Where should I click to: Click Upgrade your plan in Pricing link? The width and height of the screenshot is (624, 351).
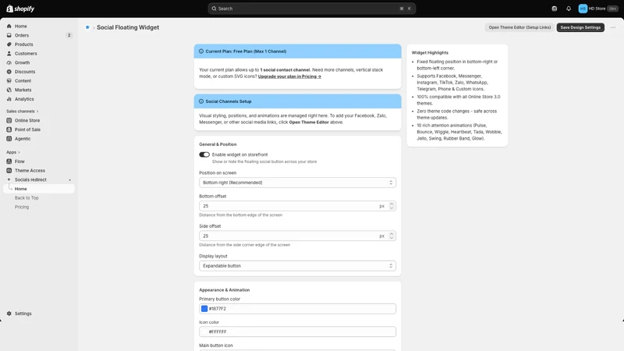(x=289, y=76)
